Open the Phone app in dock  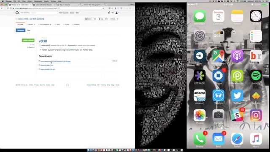[200, 139]
